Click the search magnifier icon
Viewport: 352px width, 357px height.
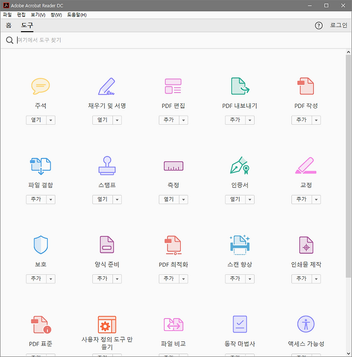(x=10, y=41)
